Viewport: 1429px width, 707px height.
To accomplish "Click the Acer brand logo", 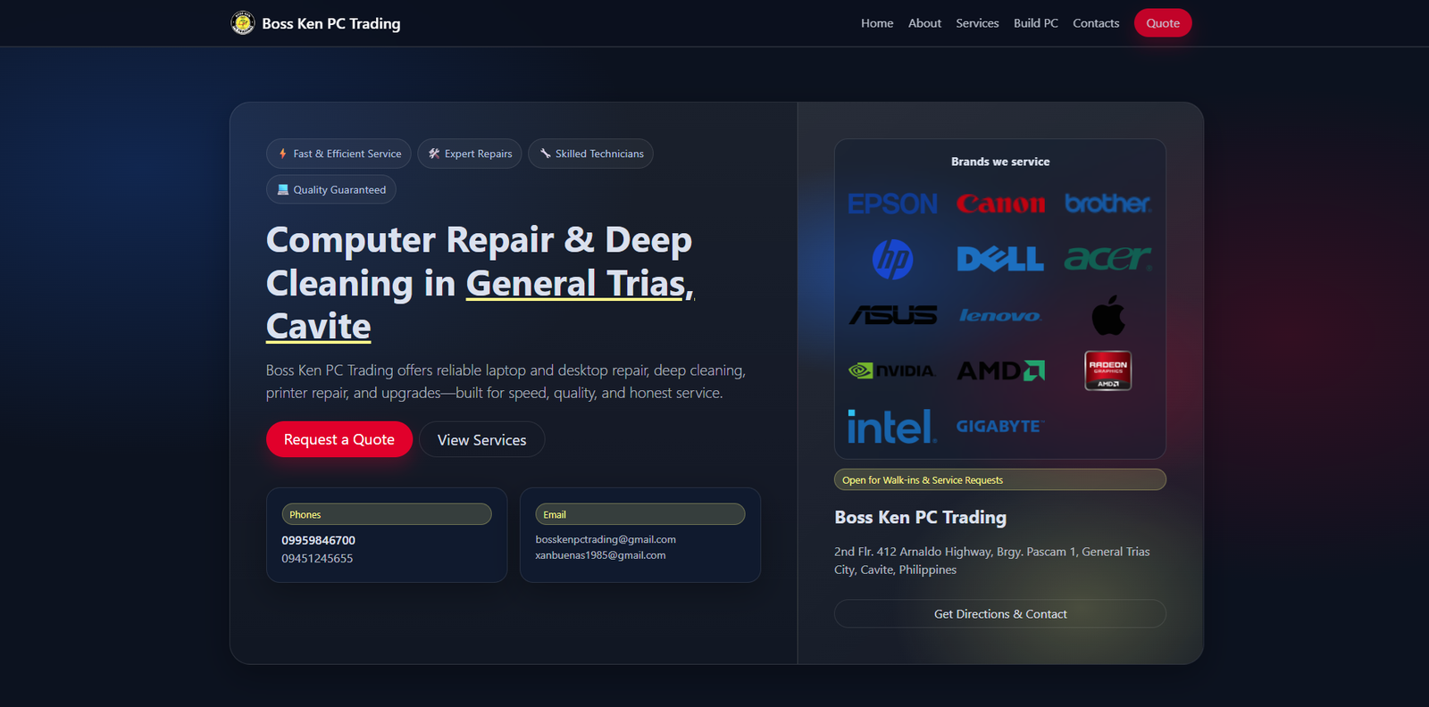I will pos(1107,258).
